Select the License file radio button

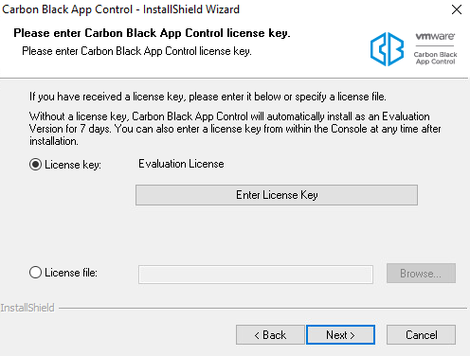click(35, 273)
